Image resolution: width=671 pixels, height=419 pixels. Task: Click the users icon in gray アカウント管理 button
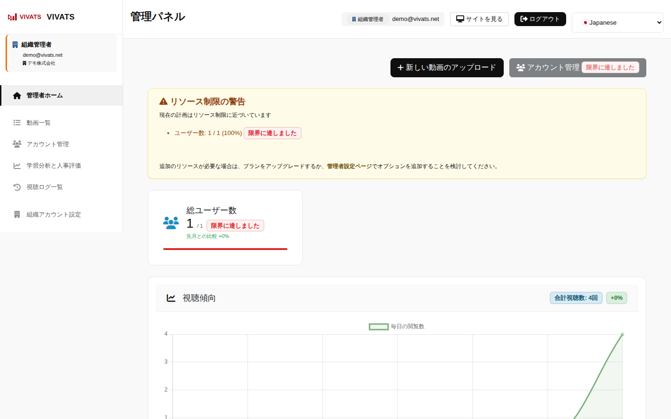[x=521, y=68]
